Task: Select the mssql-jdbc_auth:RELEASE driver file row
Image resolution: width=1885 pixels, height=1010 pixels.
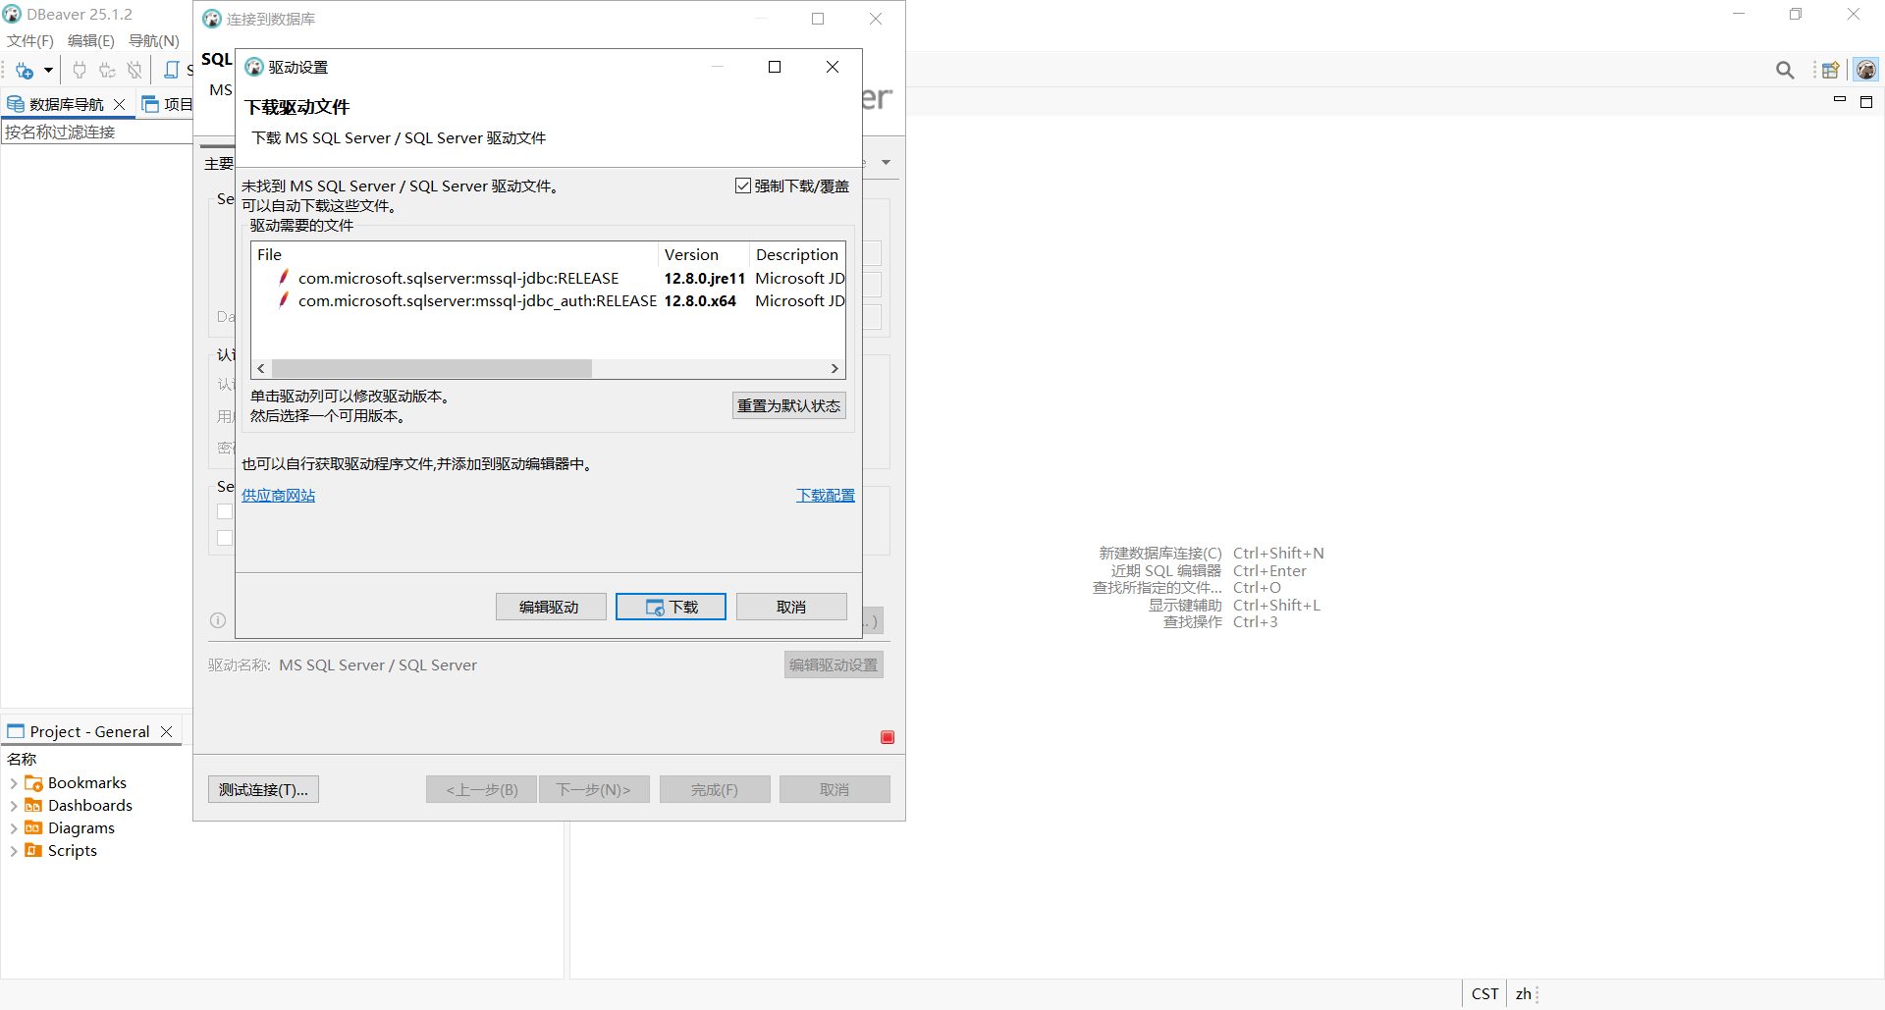Action: click(477, 301)
